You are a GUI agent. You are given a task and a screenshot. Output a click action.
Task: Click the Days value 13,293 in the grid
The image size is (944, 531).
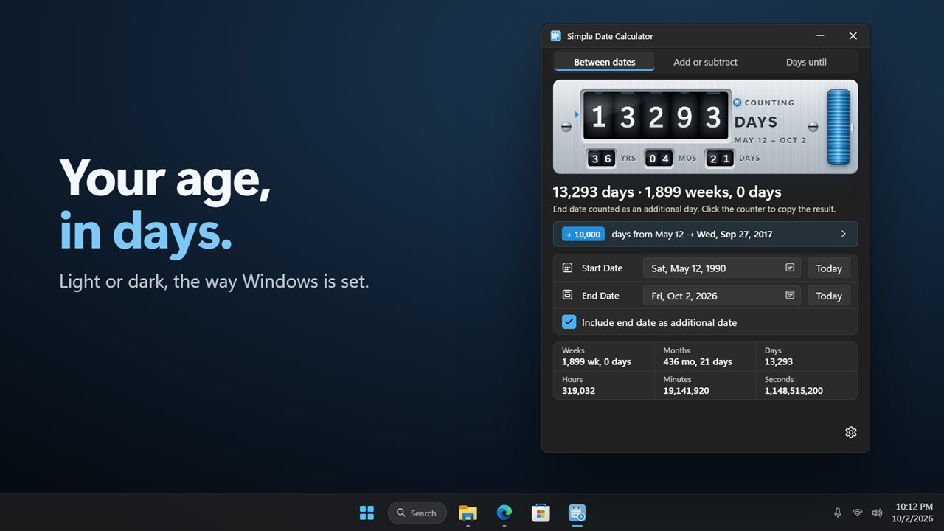779,361
